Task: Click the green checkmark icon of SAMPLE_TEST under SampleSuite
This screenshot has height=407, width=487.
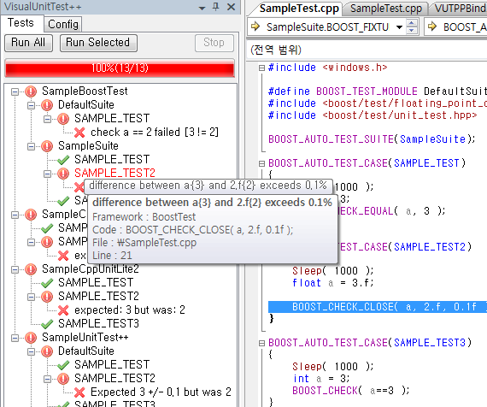Action: coord(63,160)
